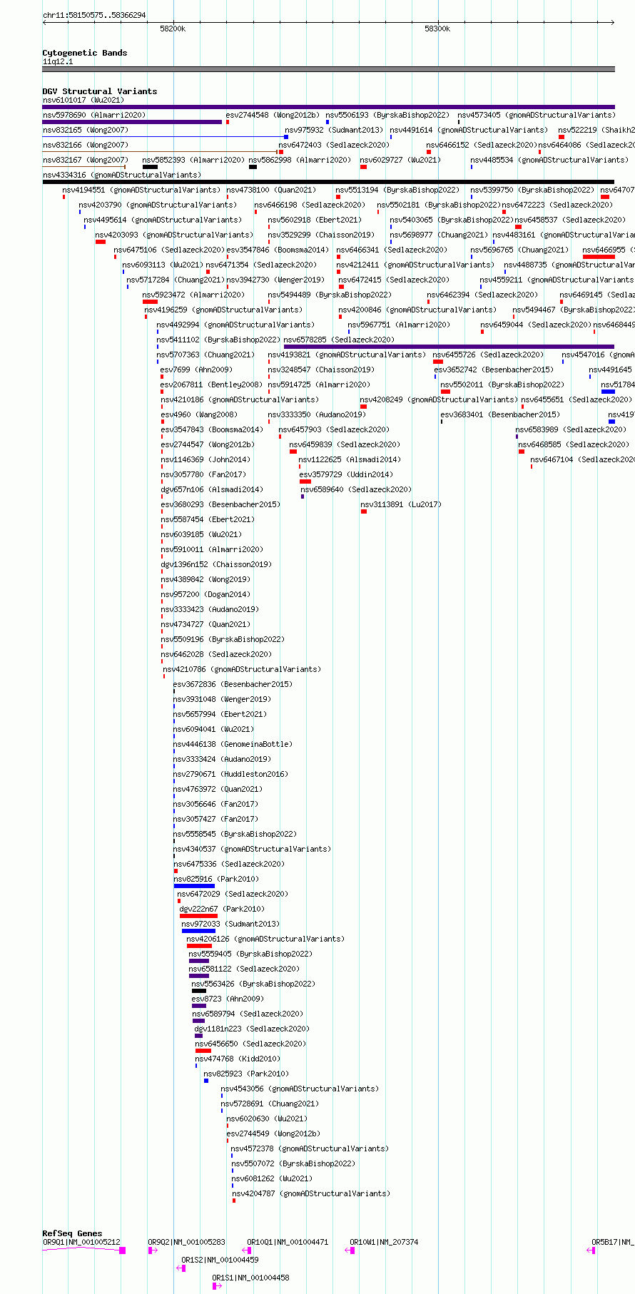Image resolution: width=635 pixels, height=1294 pixels.
Task: Select esv8723 (Ahn2009) variant label
Action: [x=227, y=999]
